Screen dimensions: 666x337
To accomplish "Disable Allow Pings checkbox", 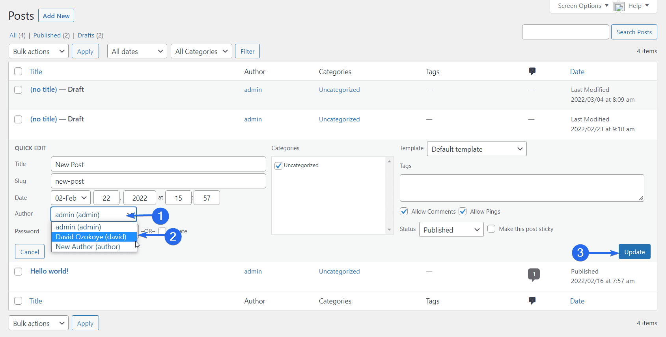I will point(463,211).
